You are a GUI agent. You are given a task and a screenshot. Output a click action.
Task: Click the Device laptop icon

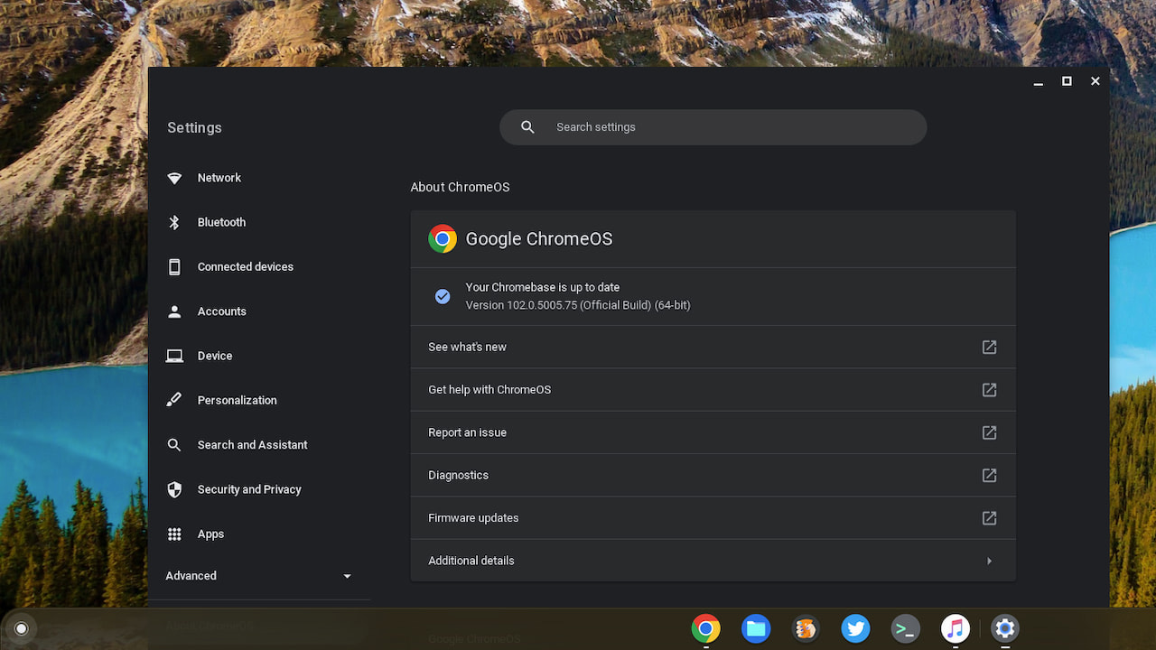pos(174,356)
